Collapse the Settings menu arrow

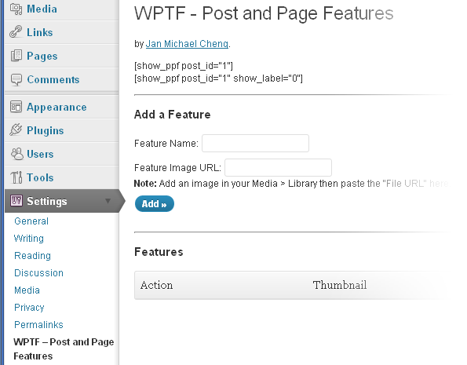click(x=108, y=201)
